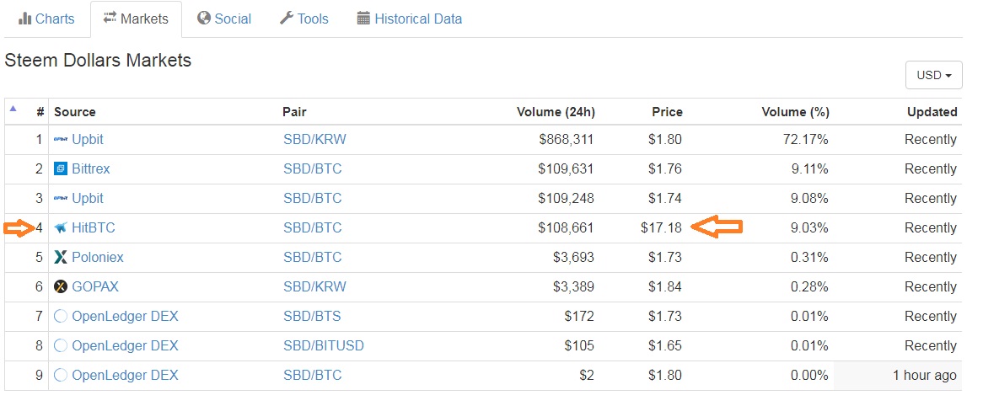Click the sort arrow column header

pyautogui.click(x=13, y=109)
